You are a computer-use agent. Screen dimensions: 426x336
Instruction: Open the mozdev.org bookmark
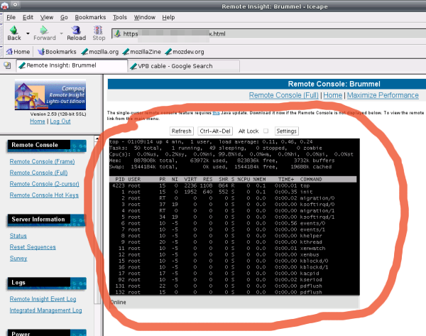point(185,52)
